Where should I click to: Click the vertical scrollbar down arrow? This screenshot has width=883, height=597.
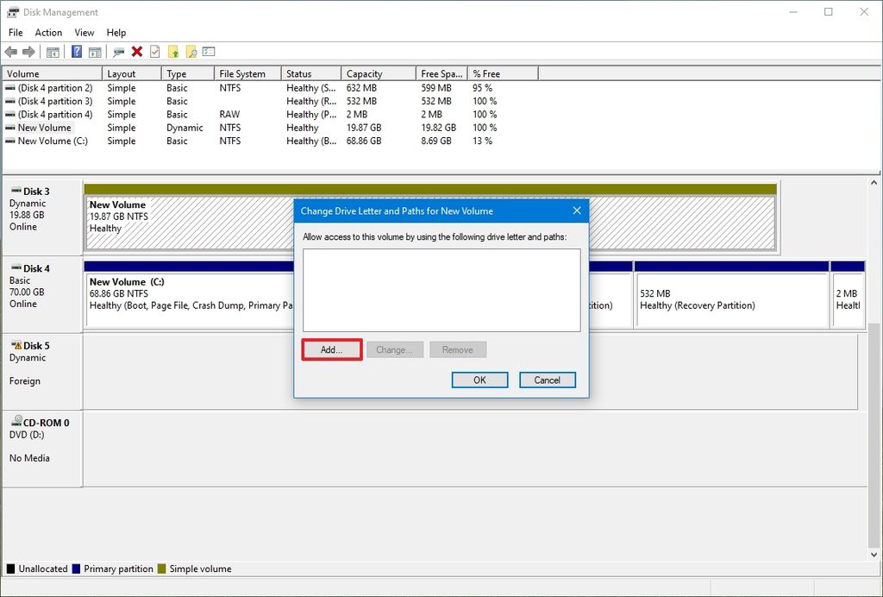[873, 555]
